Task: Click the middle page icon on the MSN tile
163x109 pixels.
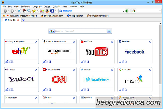Action: point(123,89)
